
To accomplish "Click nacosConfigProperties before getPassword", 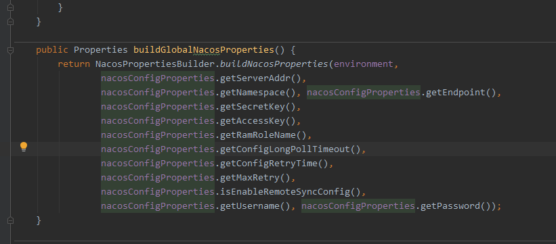I will [x=358, y=205].
